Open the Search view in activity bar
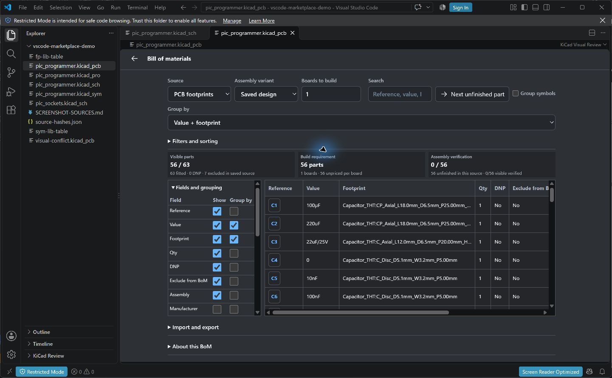Screen dimensions: 612x378 (x=11, y=53)
